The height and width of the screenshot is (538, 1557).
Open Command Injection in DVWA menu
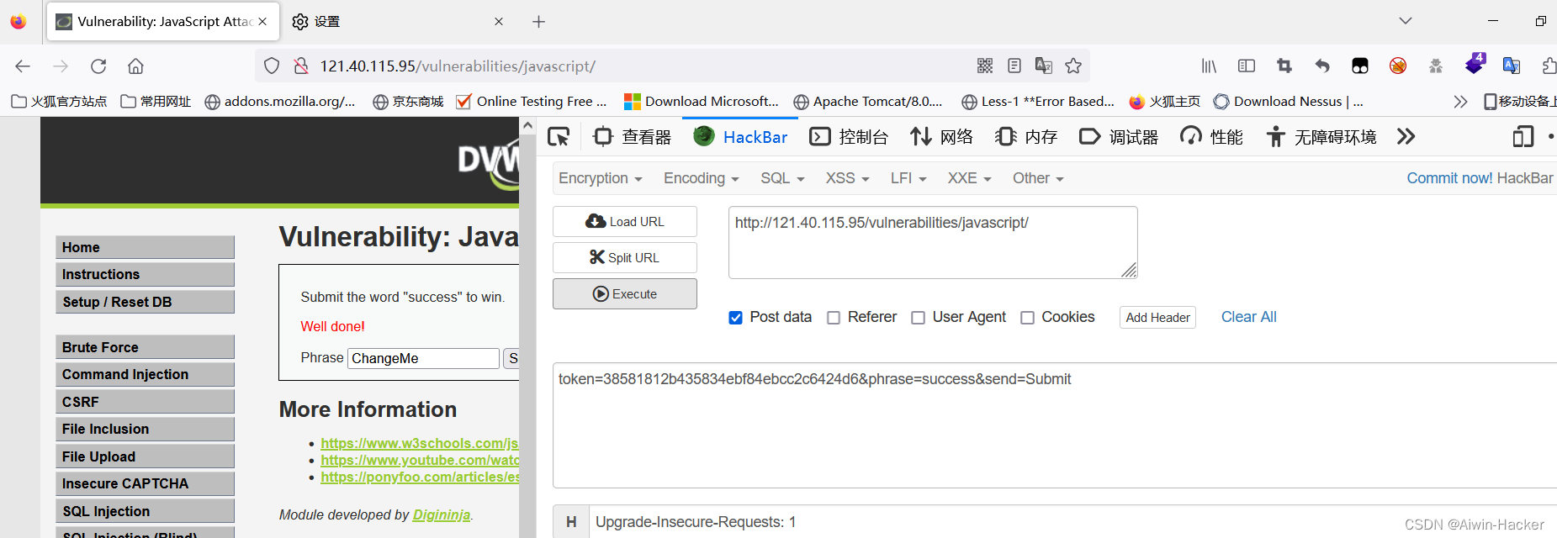(145, 374)
